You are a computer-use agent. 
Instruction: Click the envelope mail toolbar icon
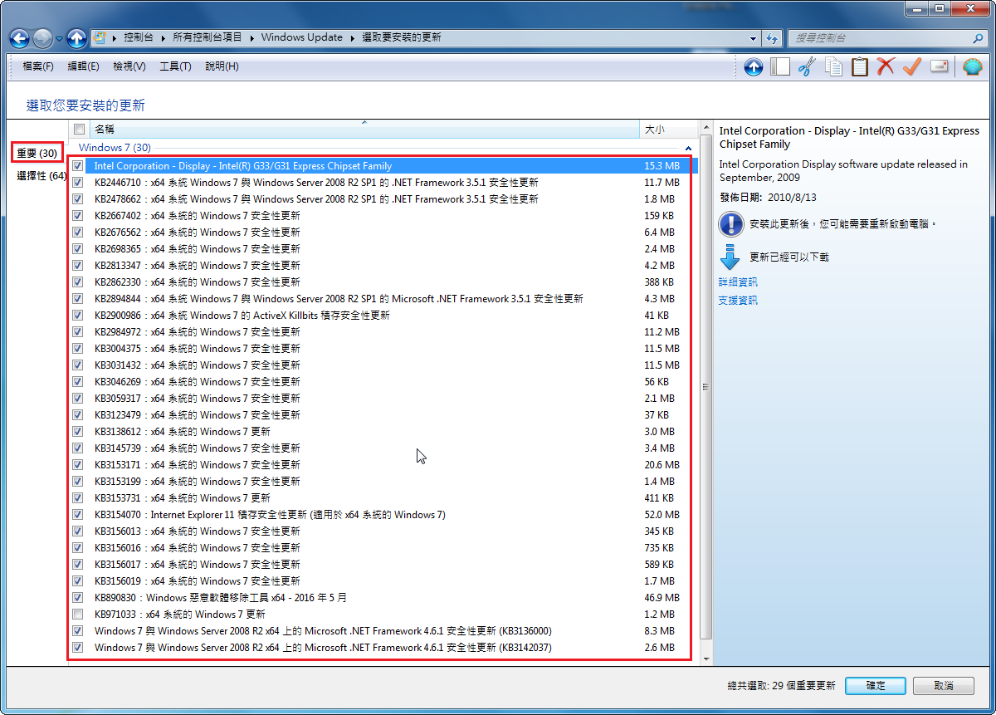[x=940, y=66]
